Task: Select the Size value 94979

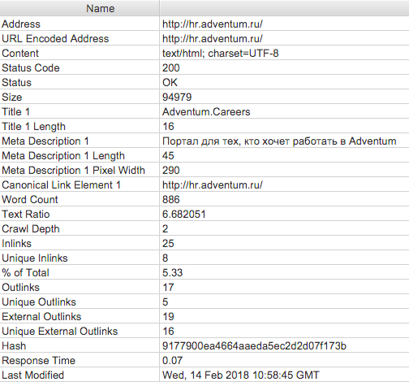Action: (177, 98)
